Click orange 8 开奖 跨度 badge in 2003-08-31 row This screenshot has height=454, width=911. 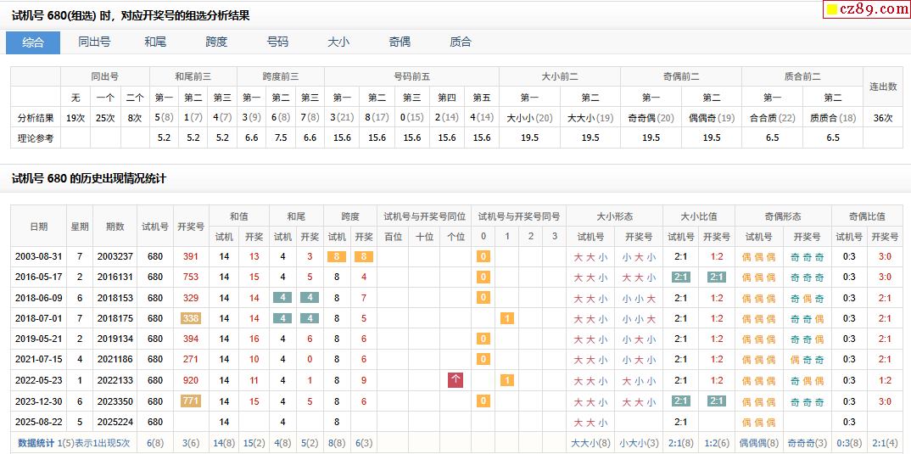pyautogui.click(x=364, y=256)
